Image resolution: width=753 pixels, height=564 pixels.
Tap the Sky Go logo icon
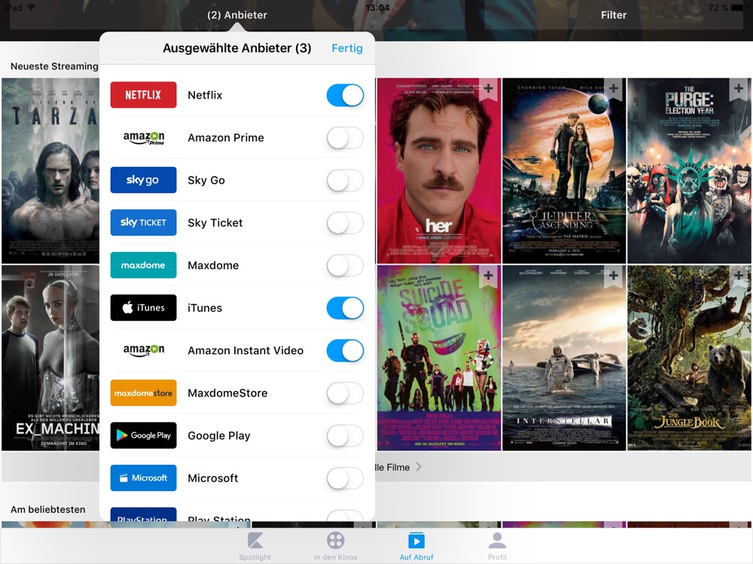pyautogui.click(x=143, y=180)
